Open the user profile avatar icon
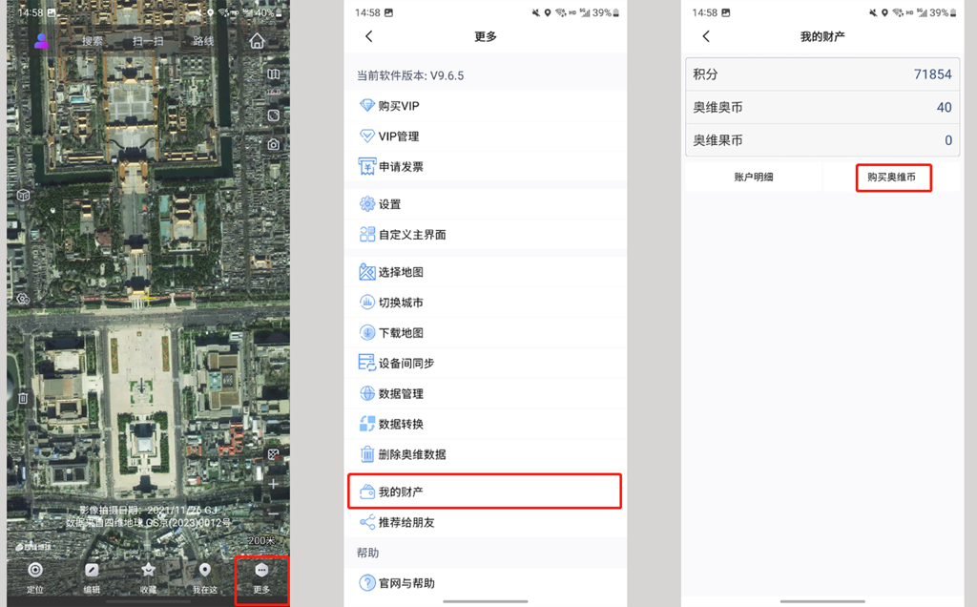The image size is (977, 607). tap(42, 41)
